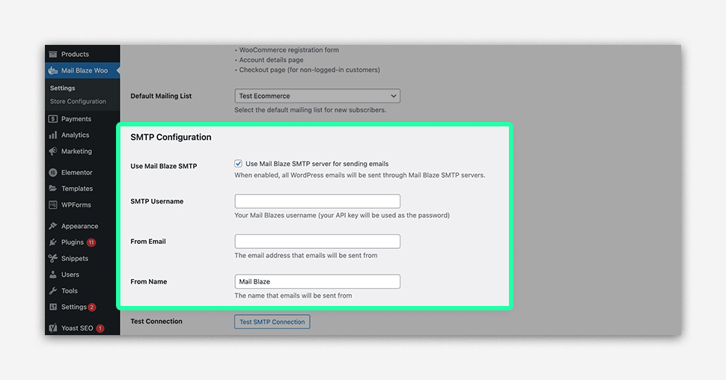Open the Default Mailing List dropdown
This screenshot has width=726, height=380.
coord(317,96)
